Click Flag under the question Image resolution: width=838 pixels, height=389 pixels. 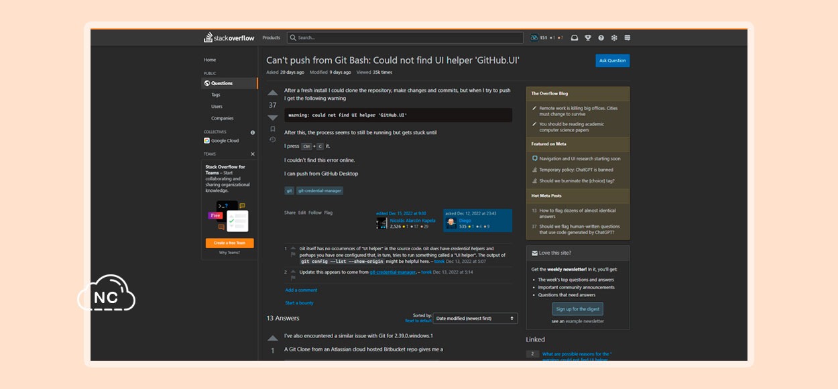(x=328, y=213)
